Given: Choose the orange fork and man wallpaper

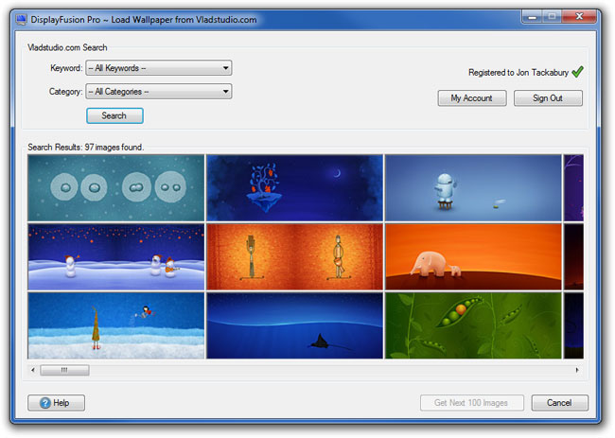Looking at the screenshot, I should 294,256.
